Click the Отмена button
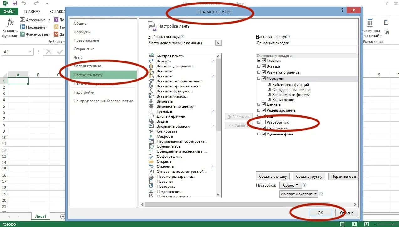The image size is (399, 227). tap(347, 213)
